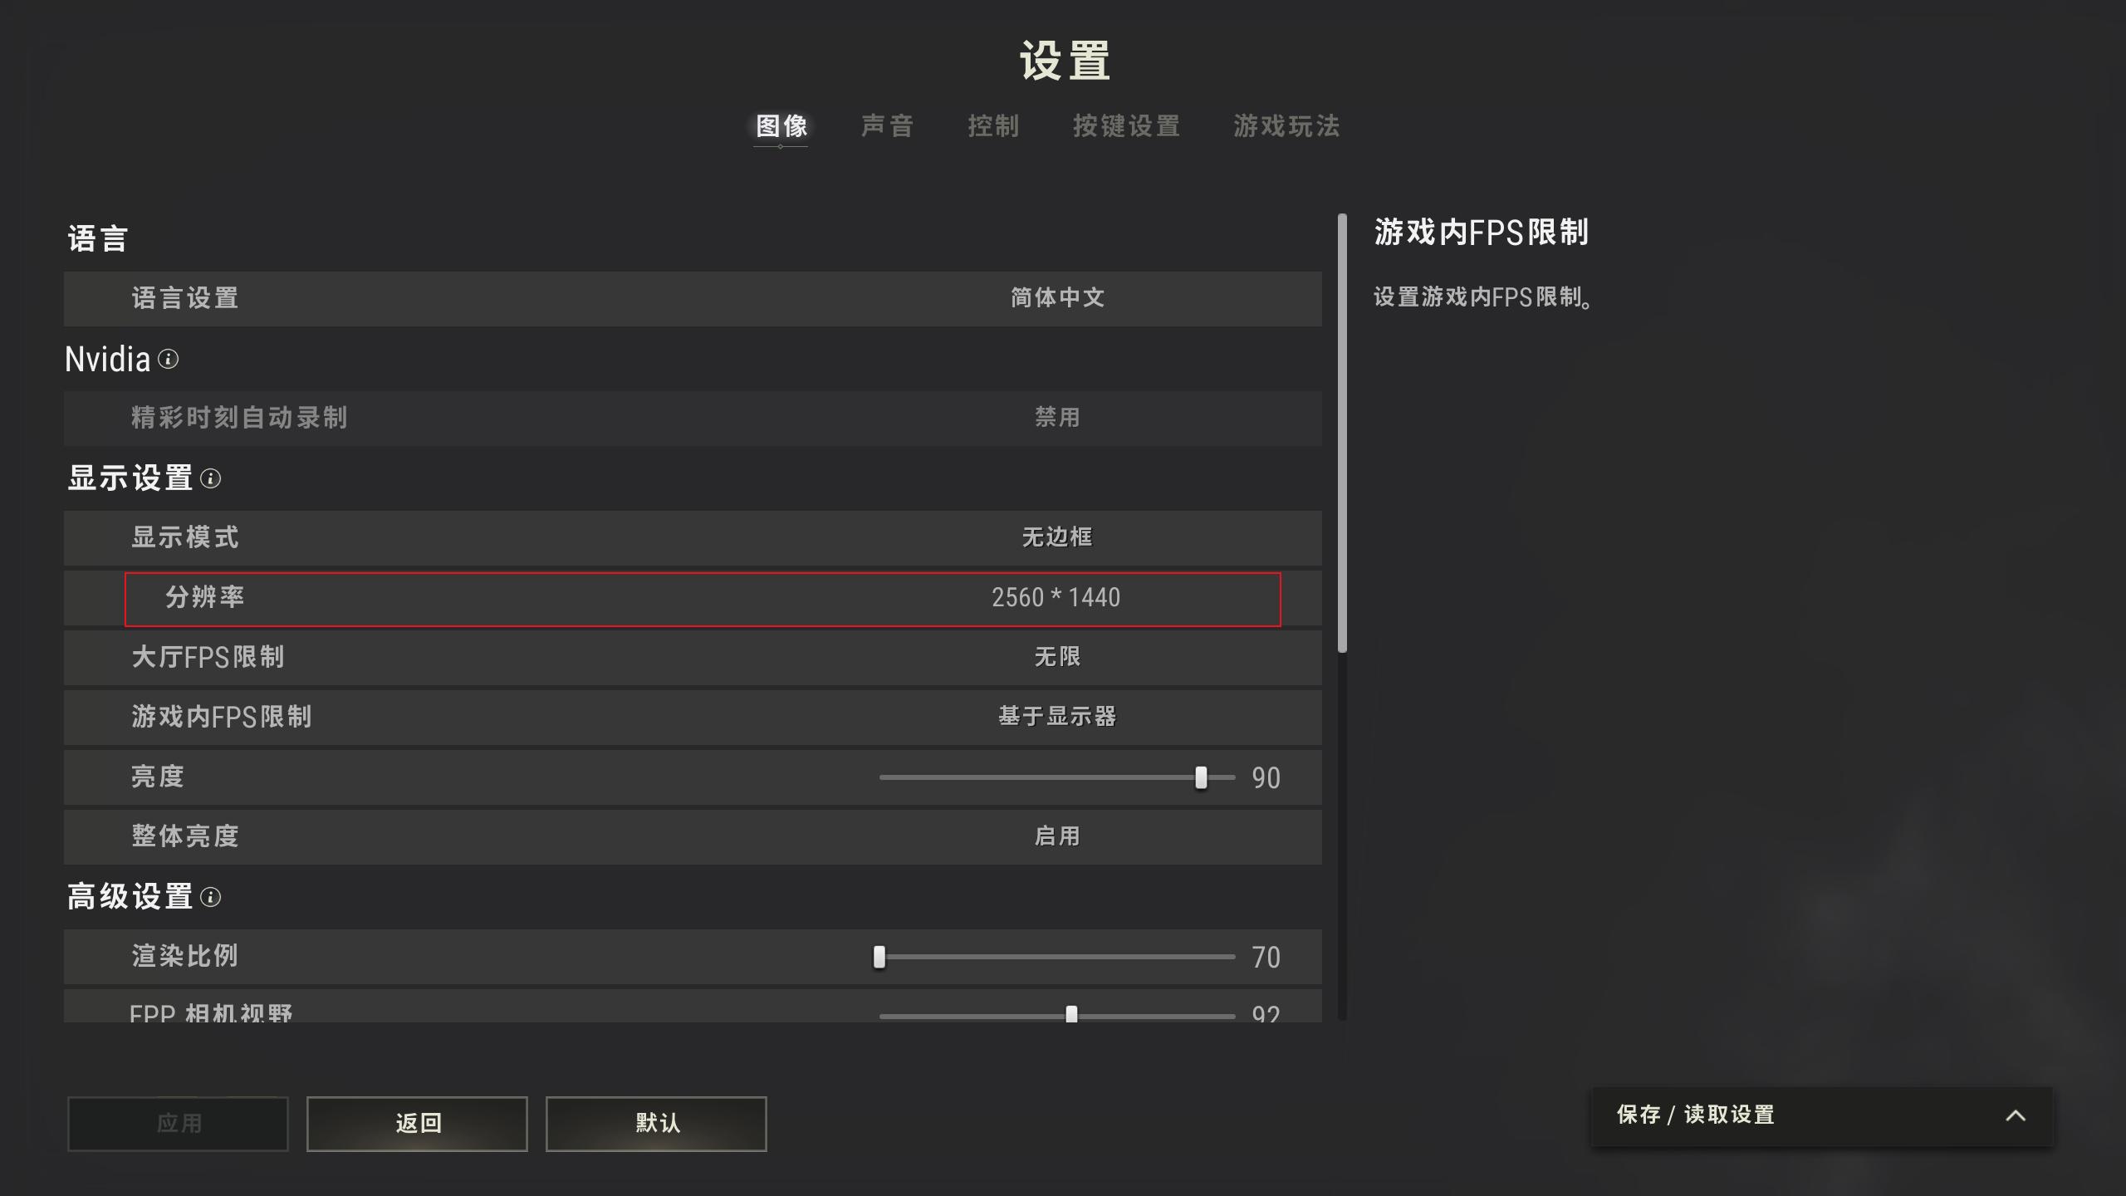Viewport: 2126px width, 1196px height.
Task: Switch to 游戏玩法 settings tab
Action: (1283, 125)
